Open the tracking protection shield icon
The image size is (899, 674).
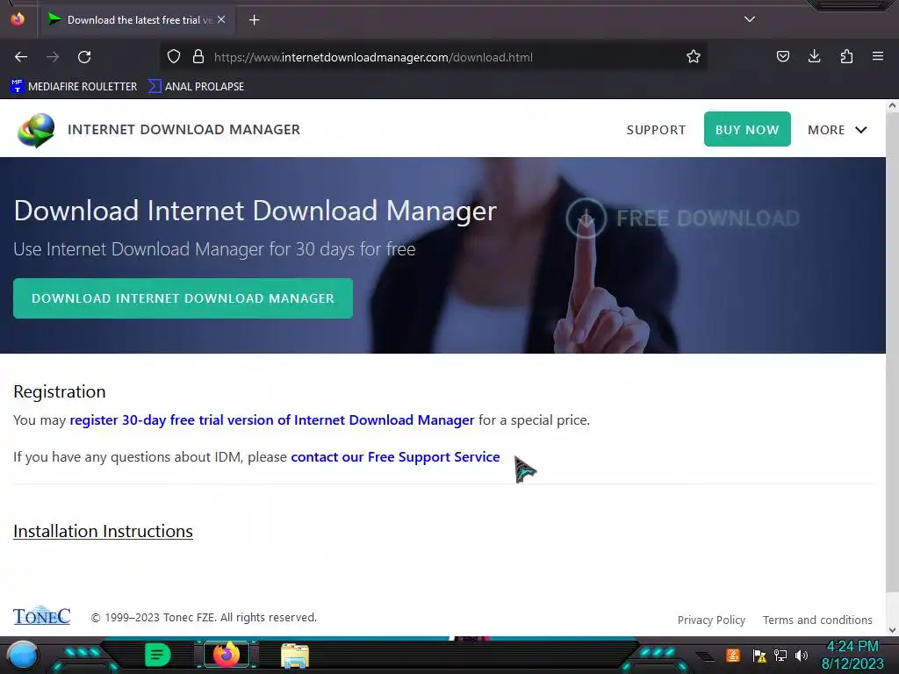tap(174, 56)
